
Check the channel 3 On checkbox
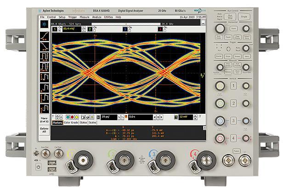tap(130, 31)
